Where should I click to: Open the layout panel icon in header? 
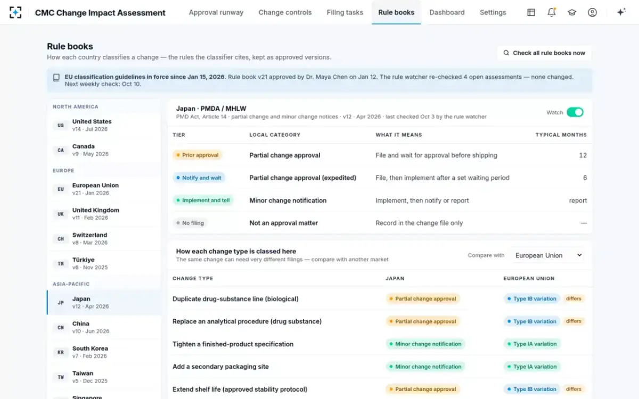[x=531, y=12]
